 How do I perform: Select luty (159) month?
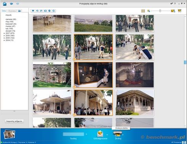[9, 28]
